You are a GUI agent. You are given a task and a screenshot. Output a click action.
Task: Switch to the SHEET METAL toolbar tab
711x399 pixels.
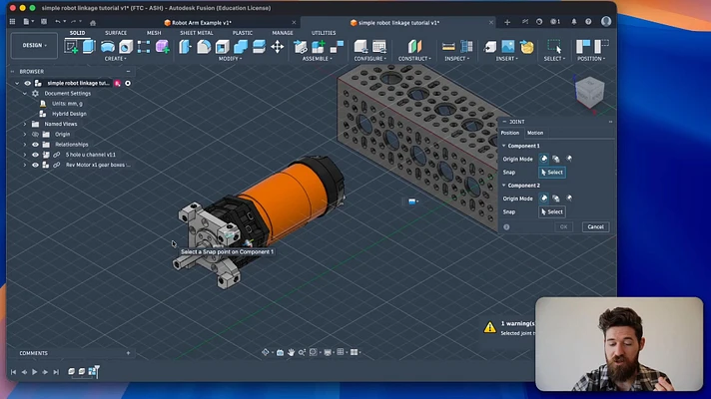click(197, 33)
